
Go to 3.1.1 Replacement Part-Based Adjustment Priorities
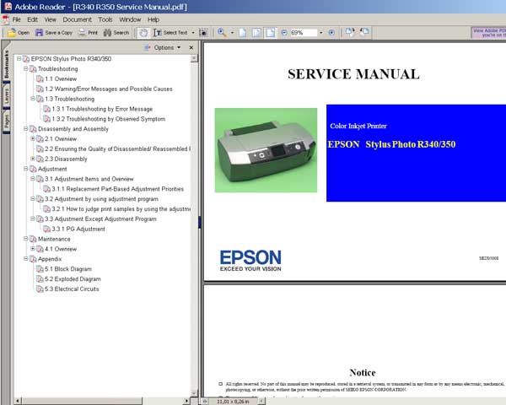click(x=117, y=189)
